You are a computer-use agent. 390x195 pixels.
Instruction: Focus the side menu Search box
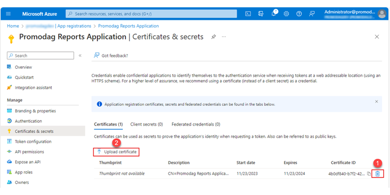[40, 56]
